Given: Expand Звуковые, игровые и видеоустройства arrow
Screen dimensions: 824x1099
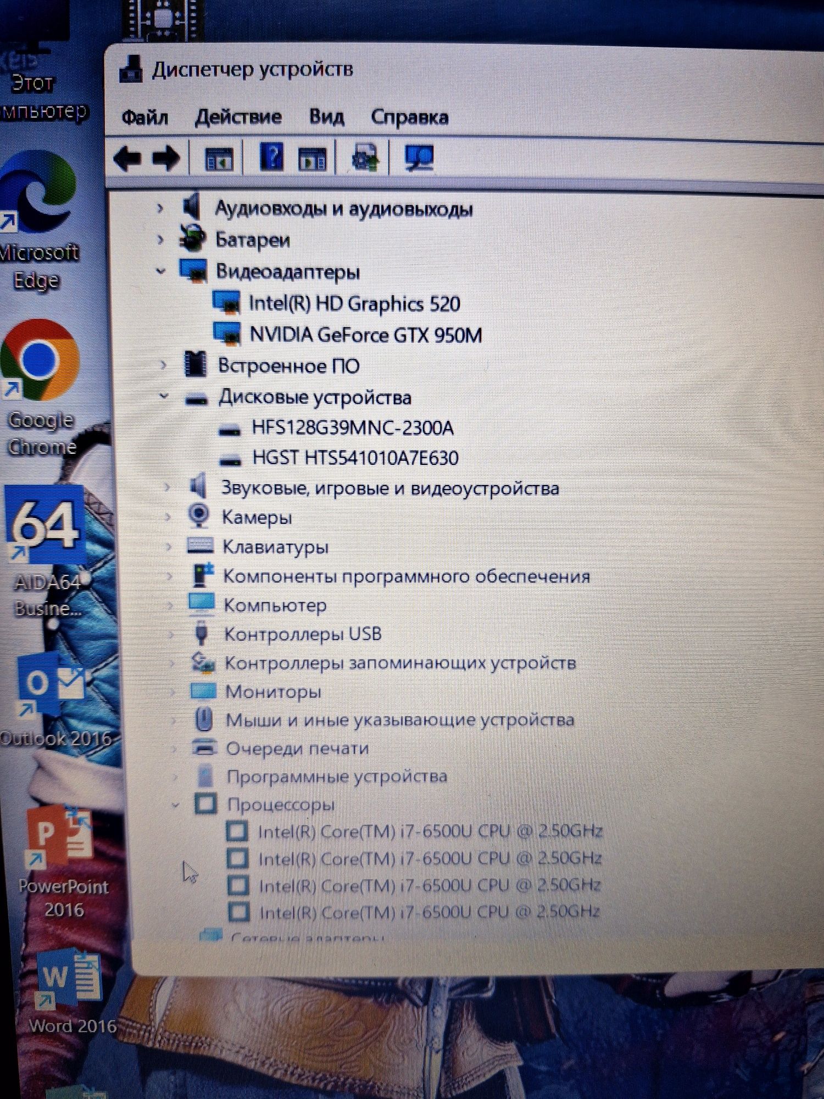Looking at the screenshot, I should (168, 487).
